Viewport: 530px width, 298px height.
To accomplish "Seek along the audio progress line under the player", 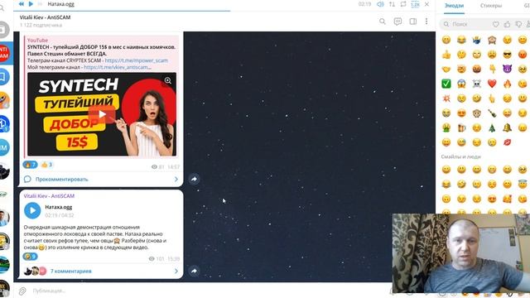I will point(224,11).
